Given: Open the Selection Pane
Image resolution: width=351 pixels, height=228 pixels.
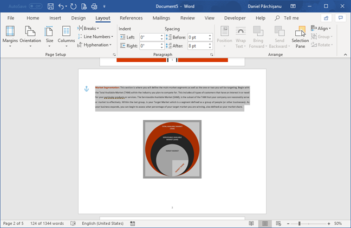Looking at the screenshot, I should tap(300, 37).
